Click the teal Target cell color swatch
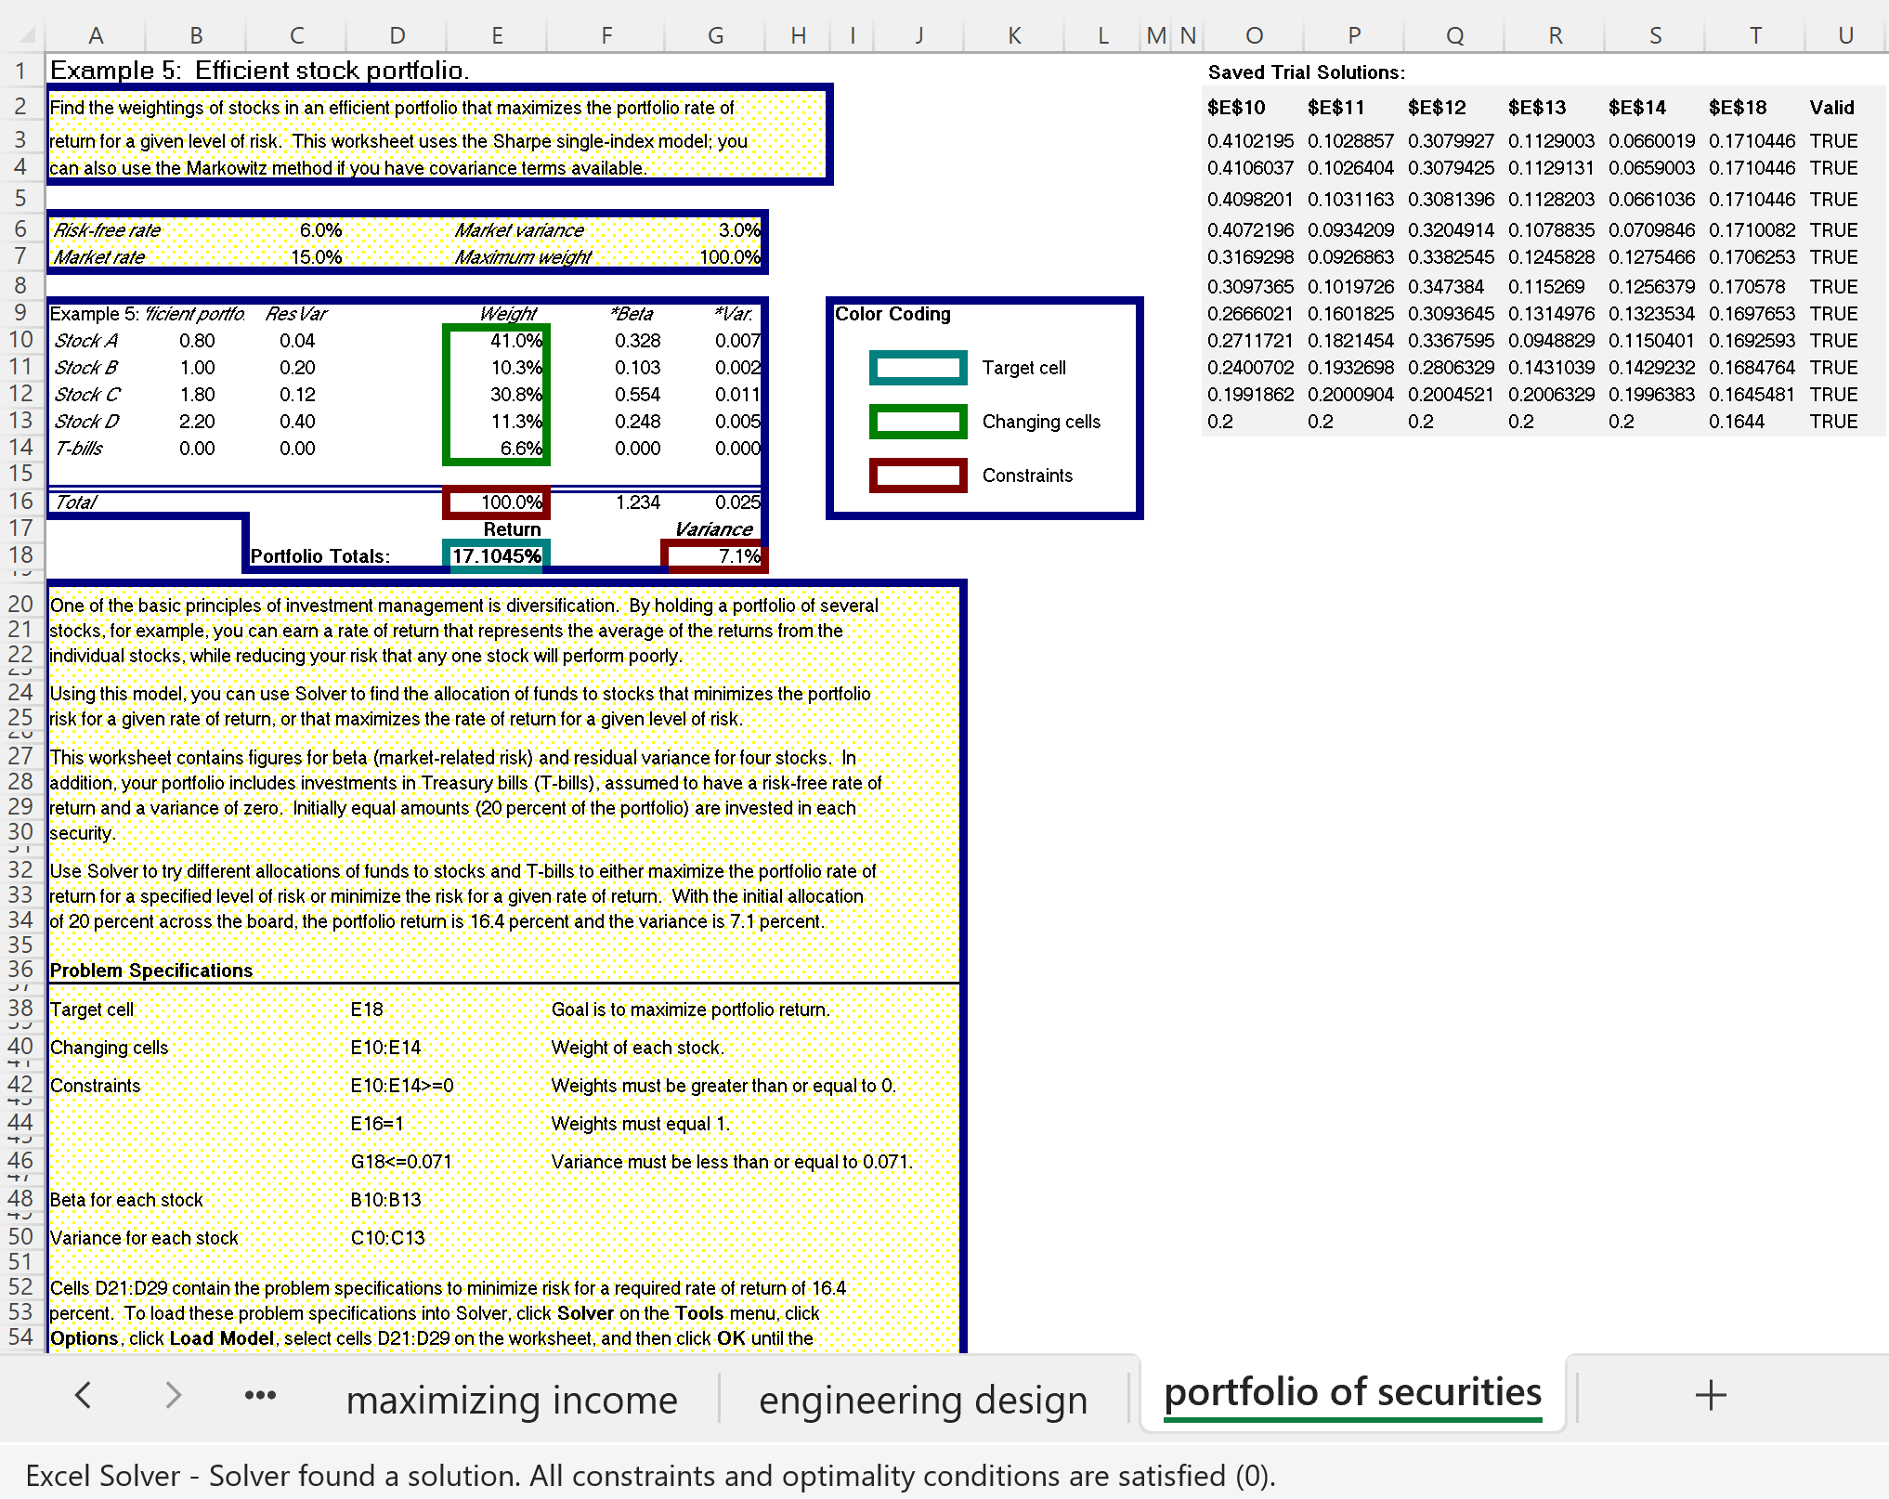 coord(918,368)
